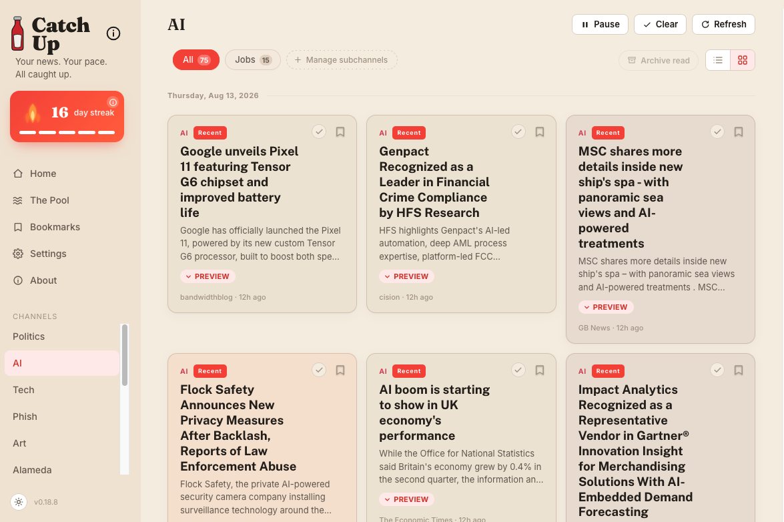The image size is (784, 522).
Task: Select the All 75 subchannel tab
Action: pyautogui.click(x=196, y=60)
